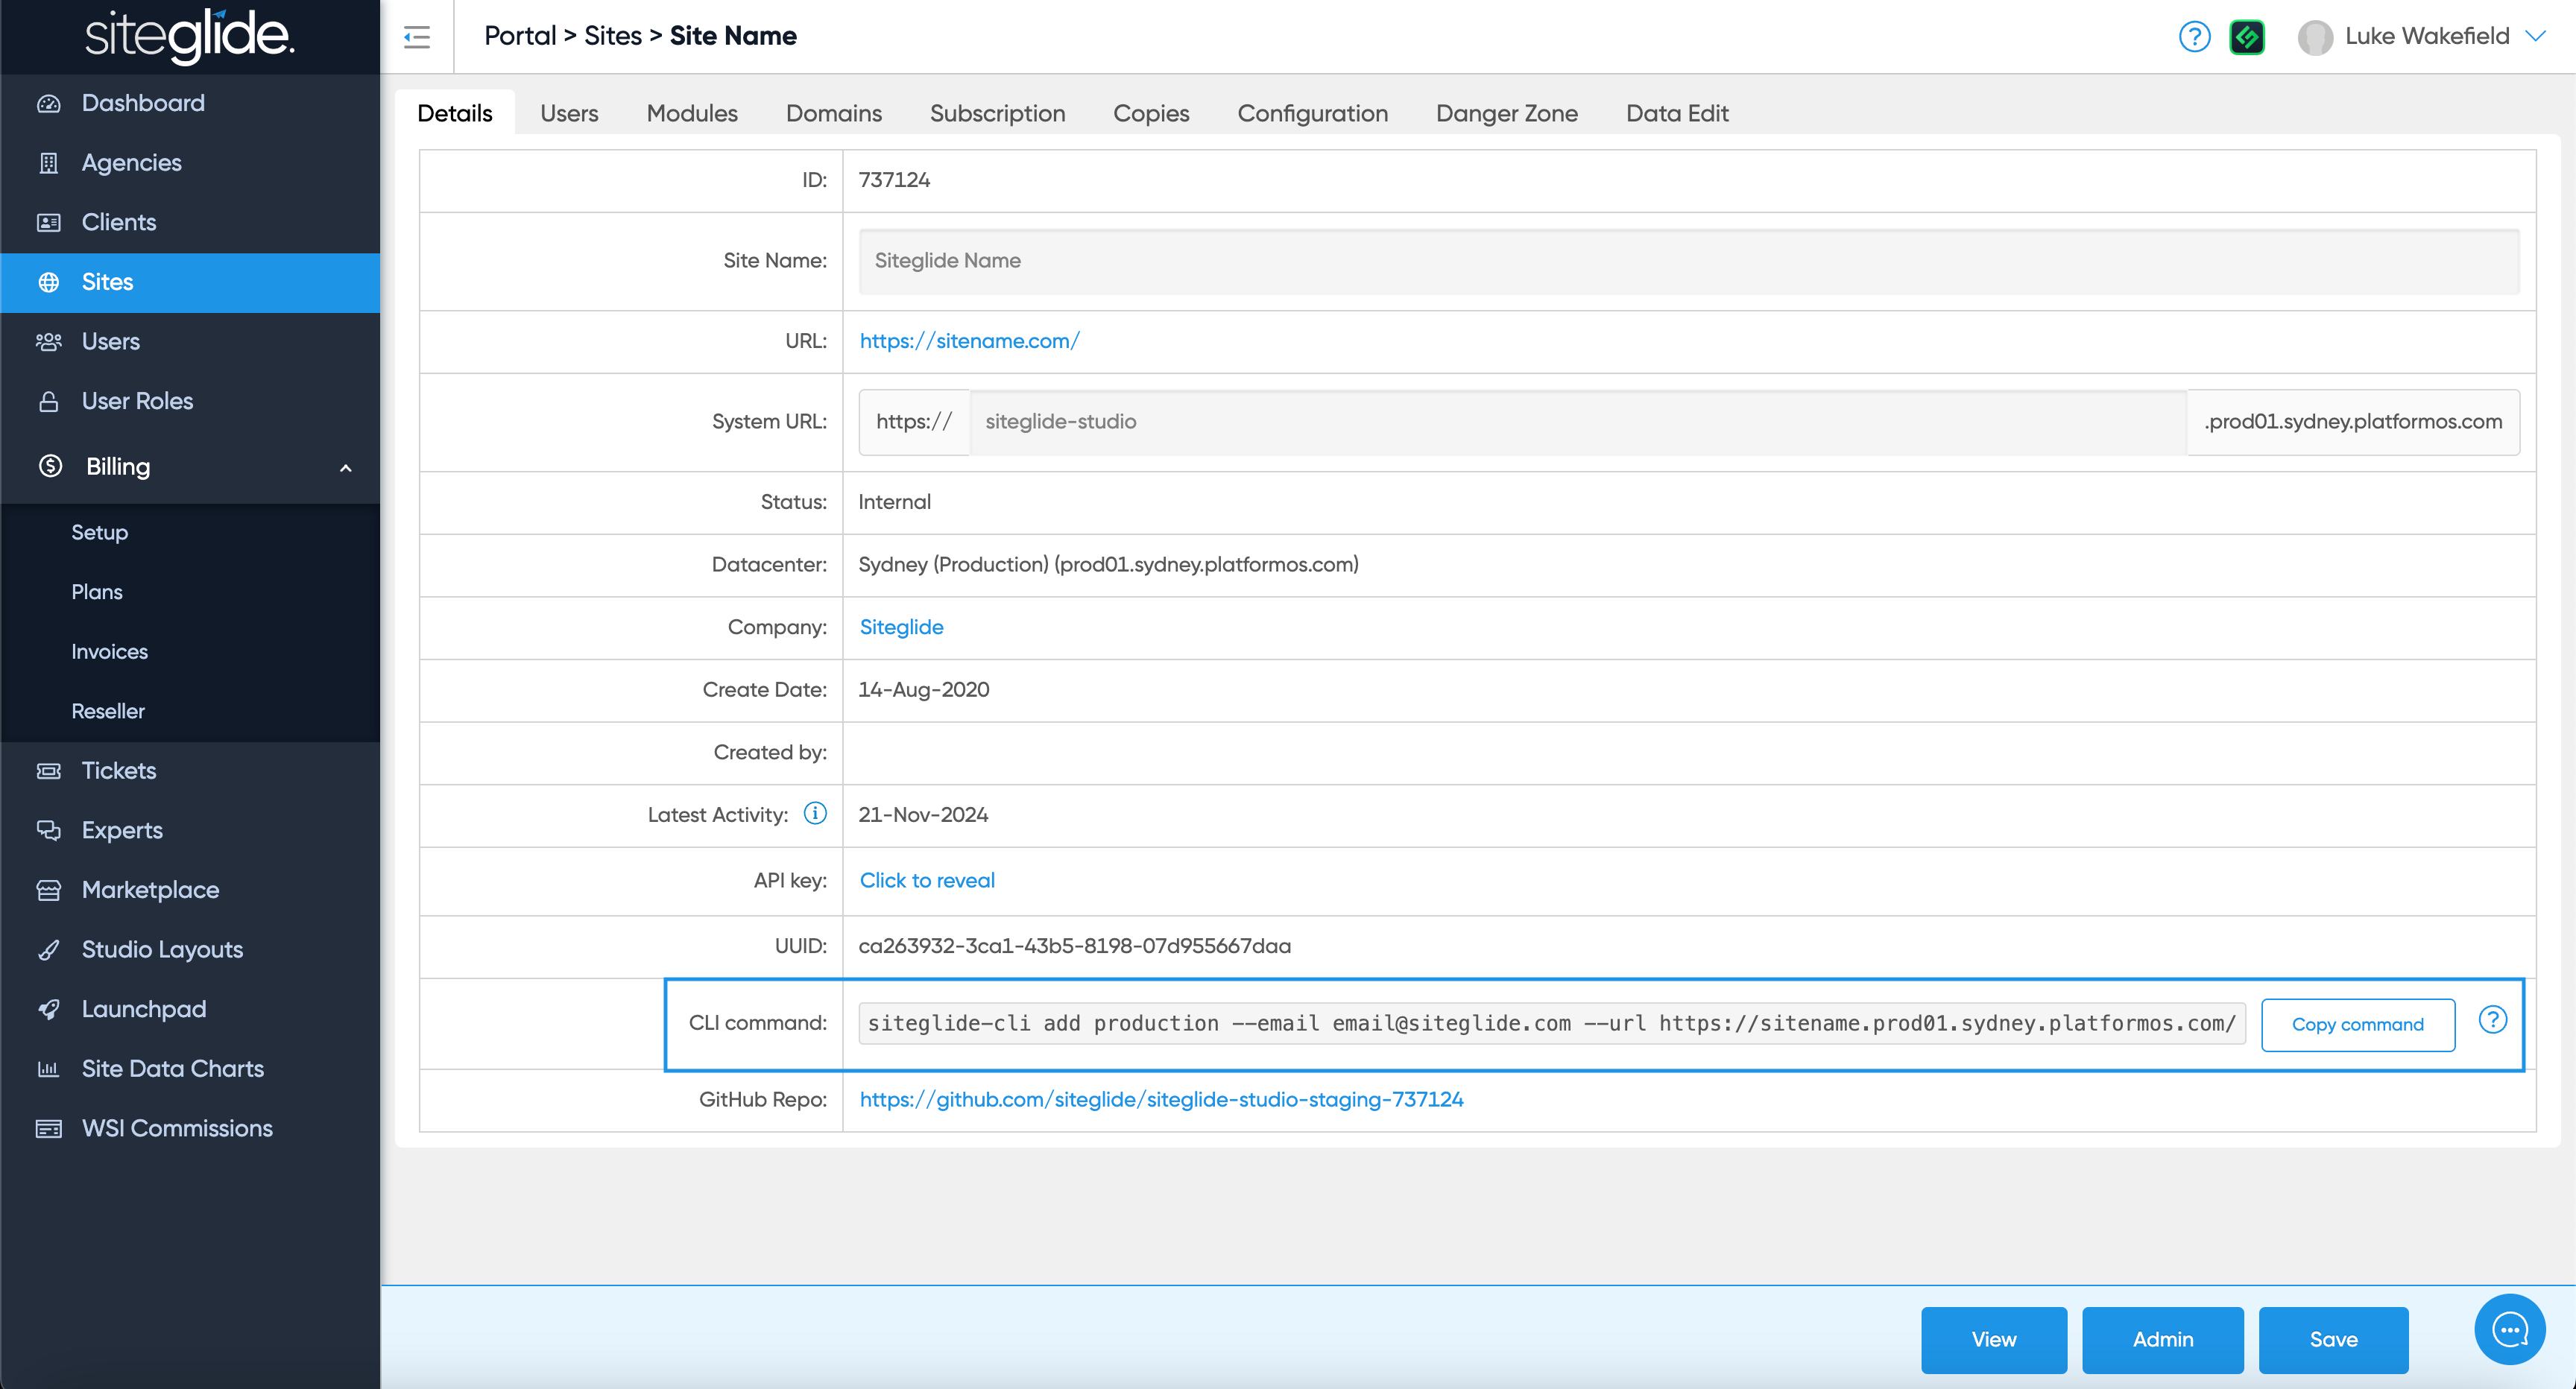Click the Tickets icon in sidebar

pyautogui.click(x=48, y=771)
